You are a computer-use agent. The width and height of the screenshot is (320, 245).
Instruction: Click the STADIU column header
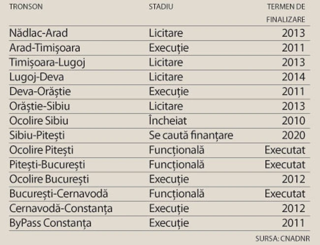(x=161, y=7)
